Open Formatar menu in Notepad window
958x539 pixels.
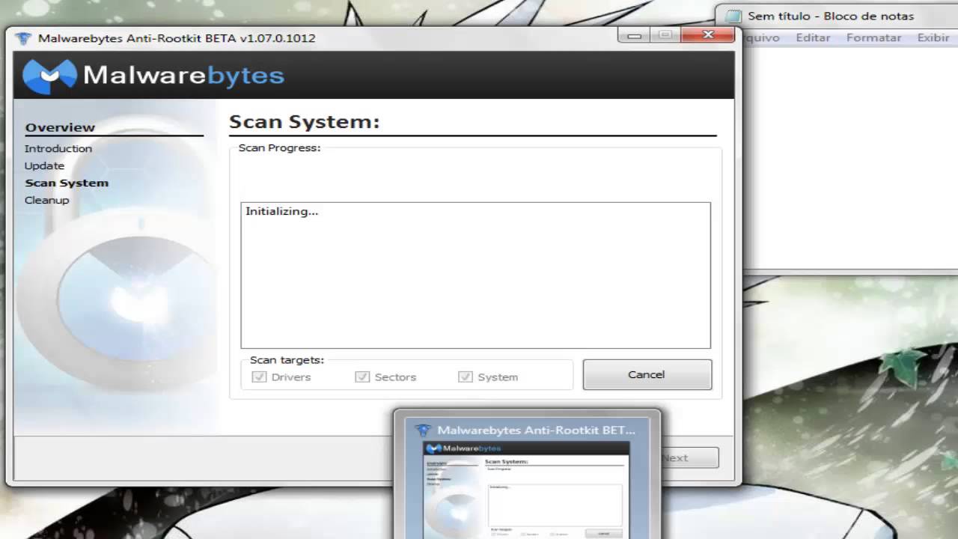pos(873,37)
